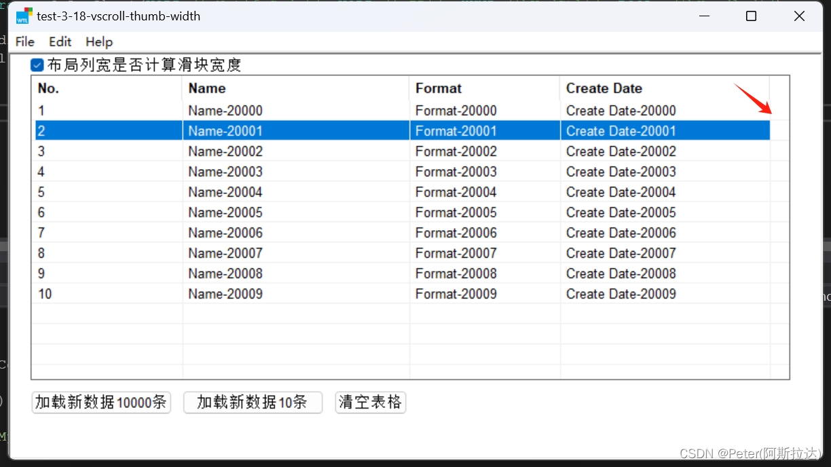Click cell Create Date-20008

point(665,274)
